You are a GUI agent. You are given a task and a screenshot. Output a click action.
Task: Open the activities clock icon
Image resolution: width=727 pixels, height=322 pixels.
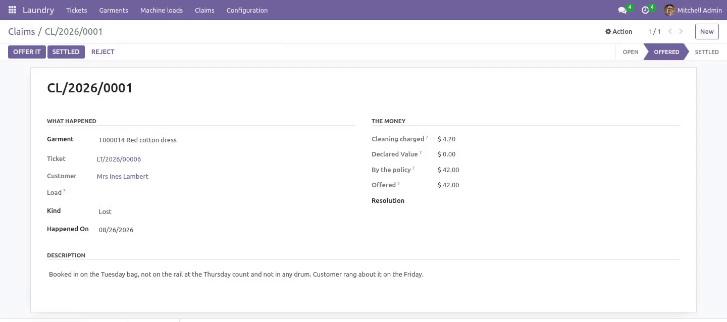(645, 10)
